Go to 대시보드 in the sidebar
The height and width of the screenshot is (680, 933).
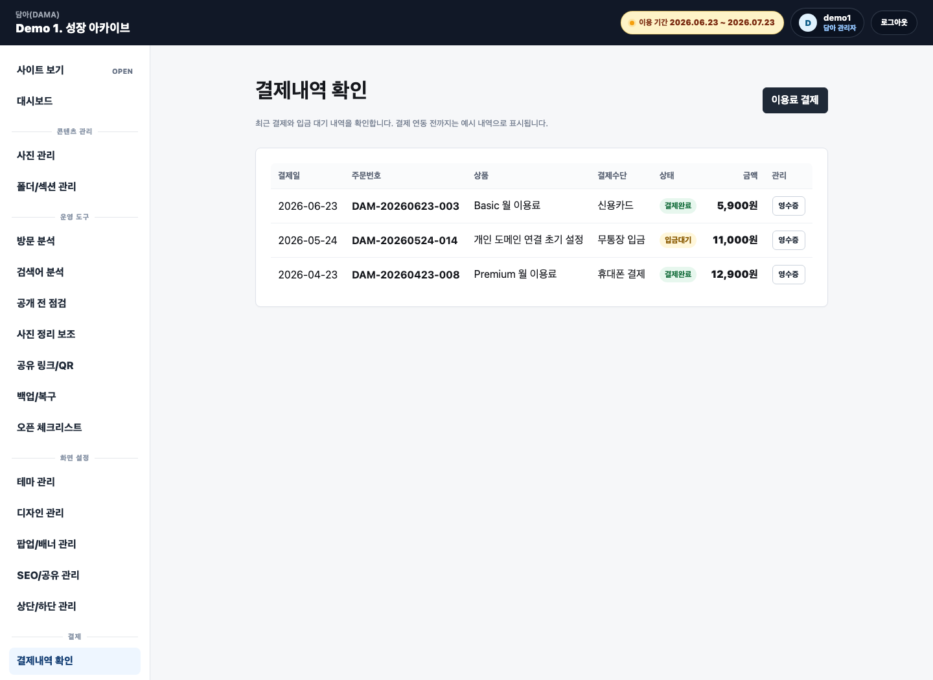pos(75,101)
